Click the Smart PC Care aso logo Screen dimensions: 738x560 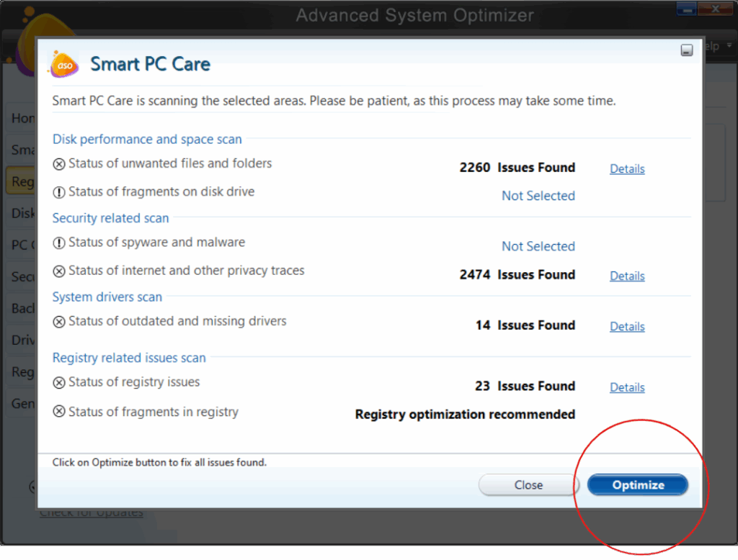click(x=64, y=64)
